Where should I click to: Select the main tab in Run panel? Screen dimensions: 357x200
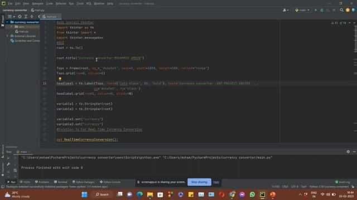click(23, 152)
